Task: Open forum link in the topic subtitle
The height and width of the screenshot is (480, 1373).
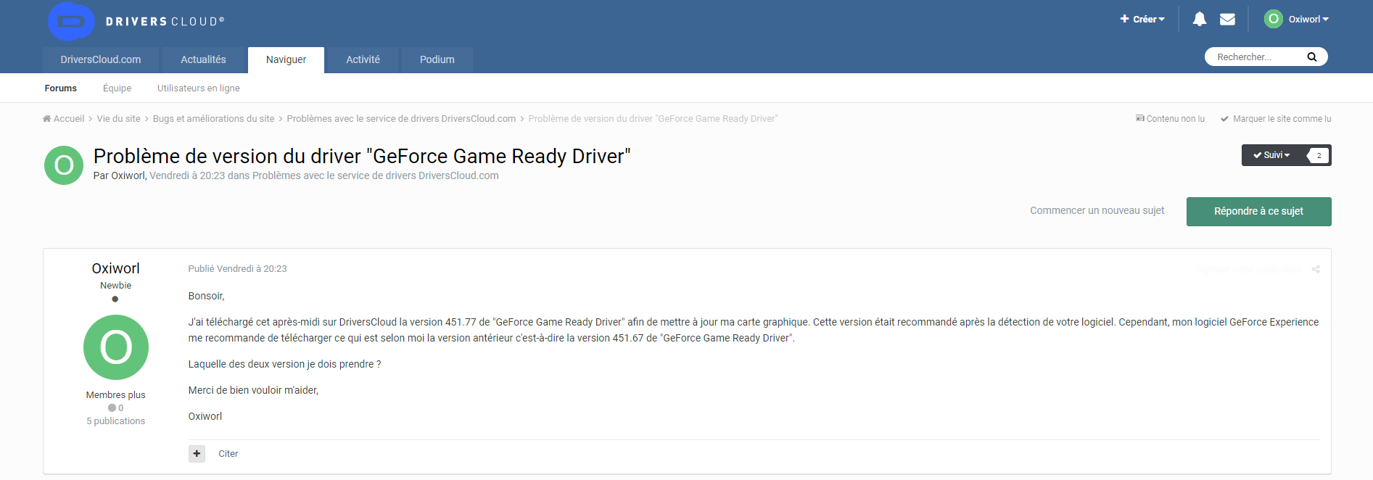Action: pos(376,175)
